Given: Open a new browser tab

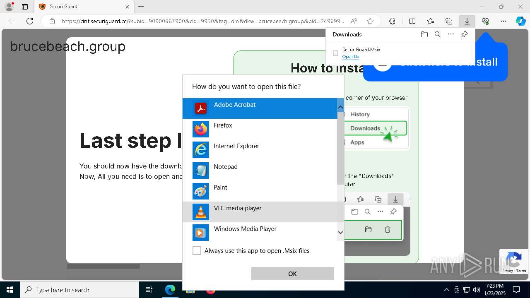Looking at the screenshot, I should [141, 7].
